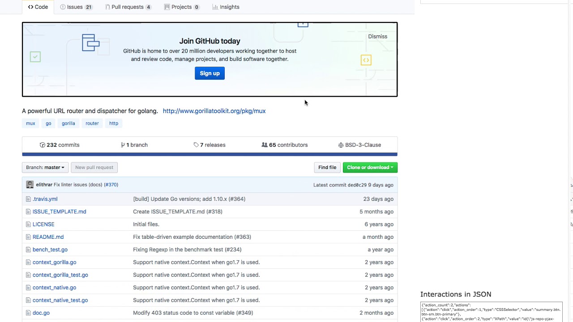Click the Sign up button
The image size is (573, 322).
(210, 73)
